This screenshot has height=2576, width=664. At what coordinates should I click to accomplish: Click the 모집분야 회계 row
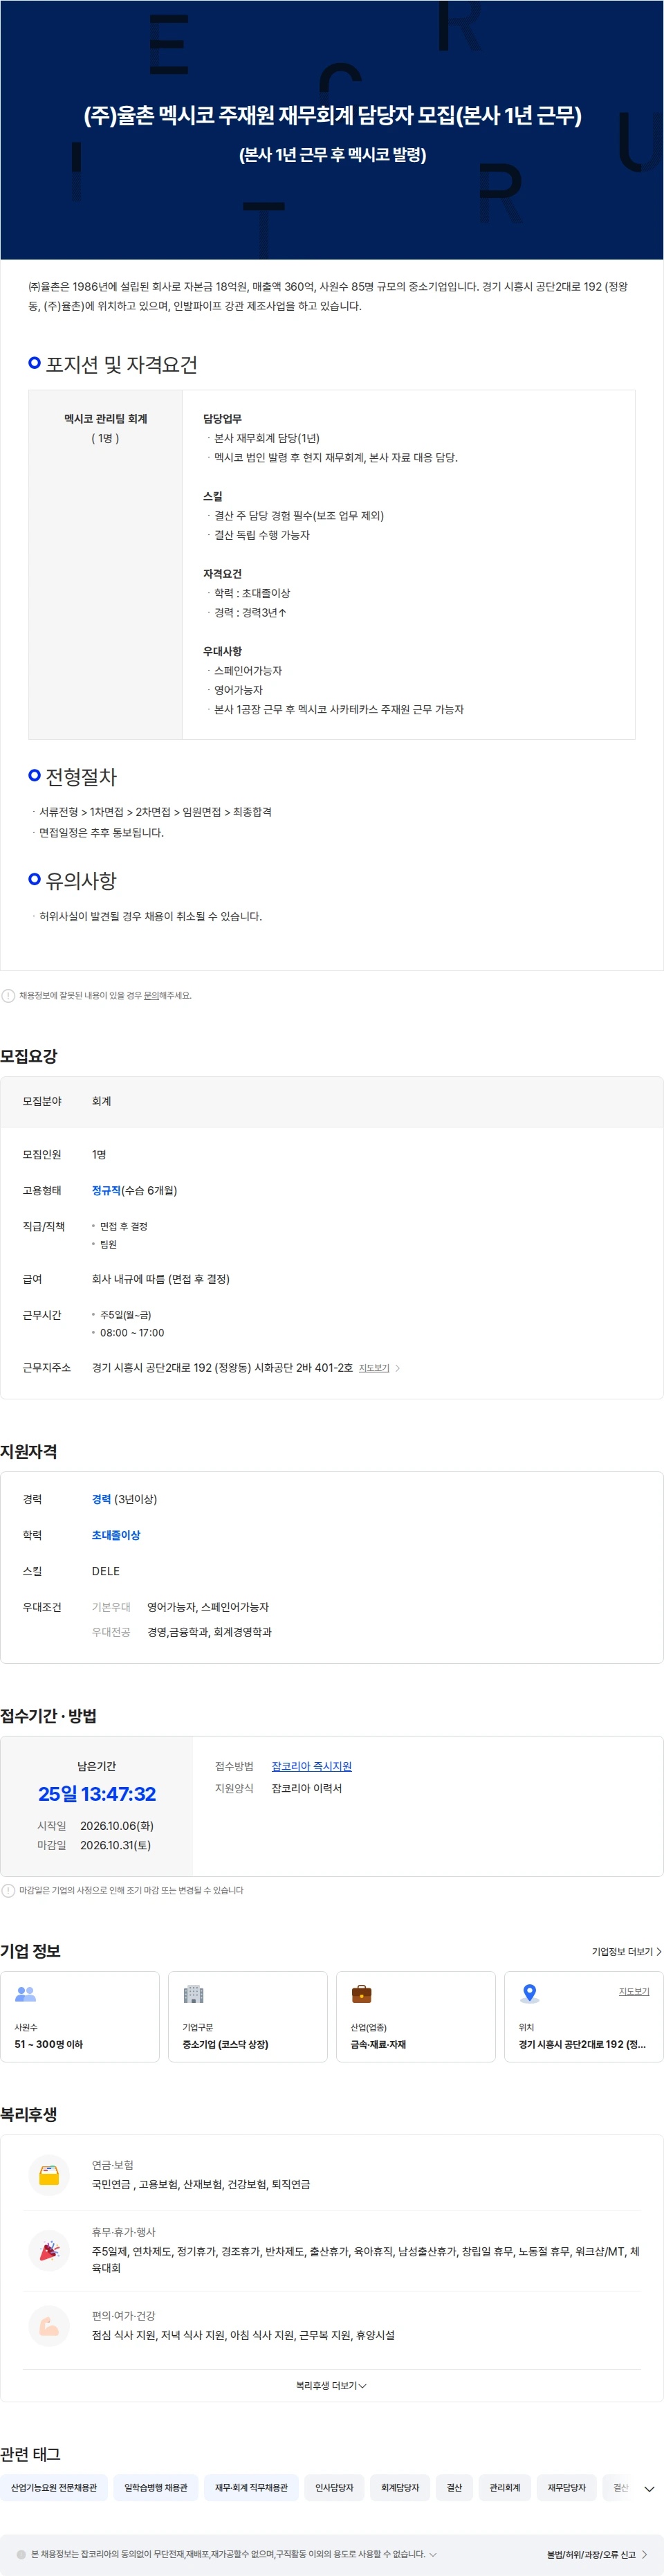click(x=332, y=1101)
